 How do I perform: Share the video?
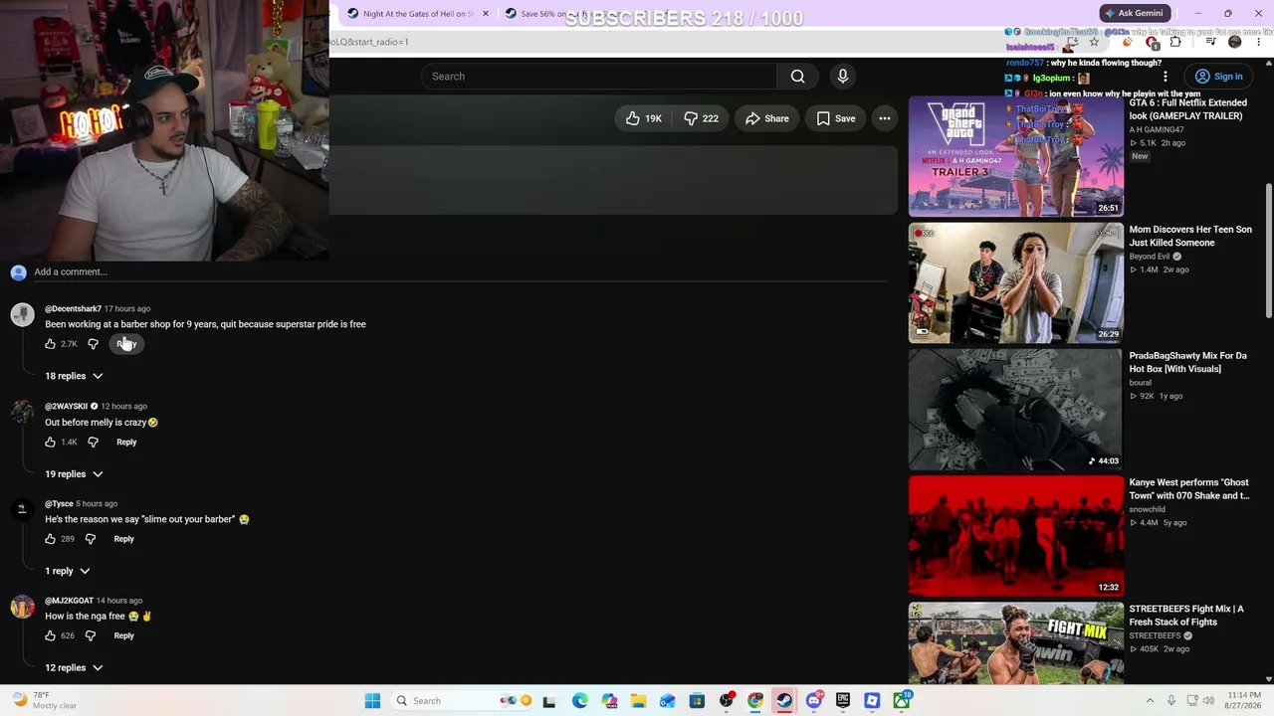click(x=766, y=118)
